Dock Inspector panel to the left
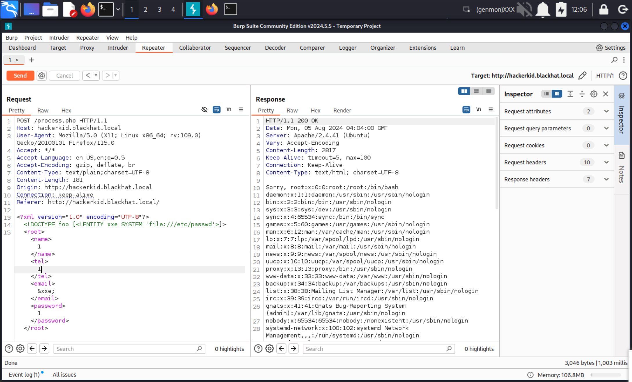This screenshot has height=382, width=632. click(546, 94)
